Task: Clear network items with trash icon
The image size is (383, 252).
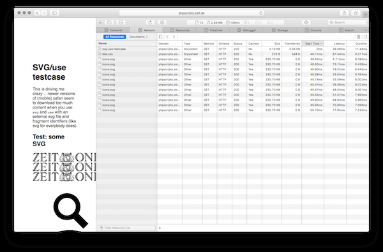Action: click(x=358, y=37)
